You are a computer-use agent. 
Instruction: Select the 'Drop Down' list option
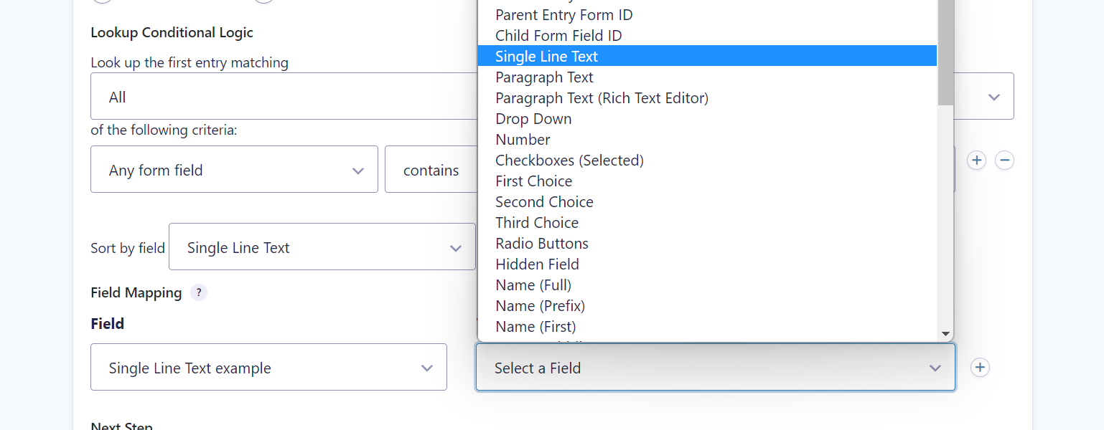coord(533,119)
